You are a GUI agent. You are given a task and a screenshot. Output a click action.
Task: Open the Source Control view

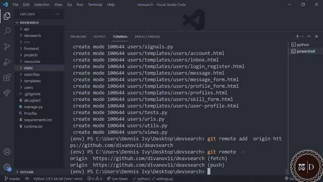[x=7, y=47]
